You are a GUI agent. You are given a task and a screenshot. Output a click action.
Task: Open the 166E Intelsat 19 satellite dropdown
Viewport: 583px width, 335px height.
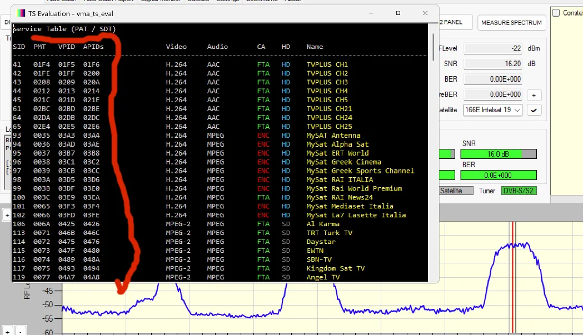(x=492, y=110)
